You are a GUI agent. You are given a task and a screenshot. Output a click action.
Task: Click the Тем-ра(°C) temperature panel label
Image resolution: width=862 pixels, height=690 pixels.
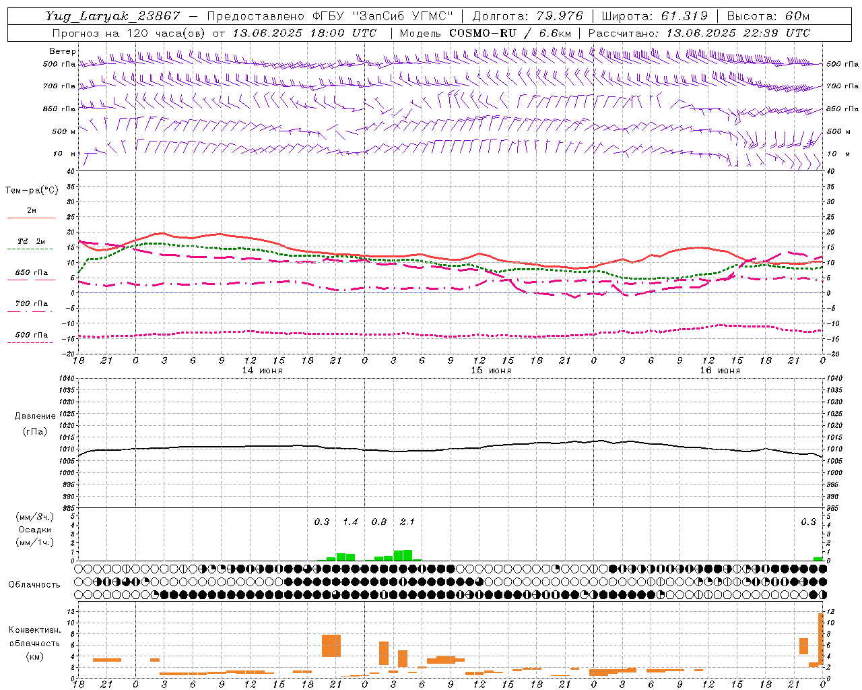[x=32, y=191]
